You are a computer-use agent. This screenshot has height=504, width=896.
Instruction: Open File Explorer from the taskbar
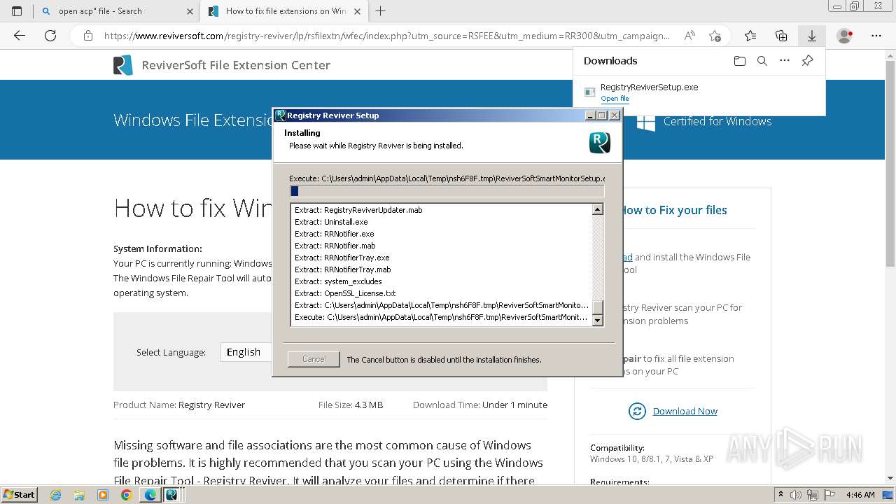point(79,495)
